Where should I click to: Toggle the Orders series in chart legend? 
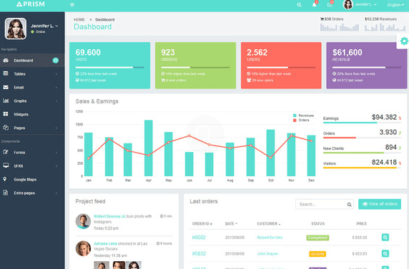coord(301,121)
